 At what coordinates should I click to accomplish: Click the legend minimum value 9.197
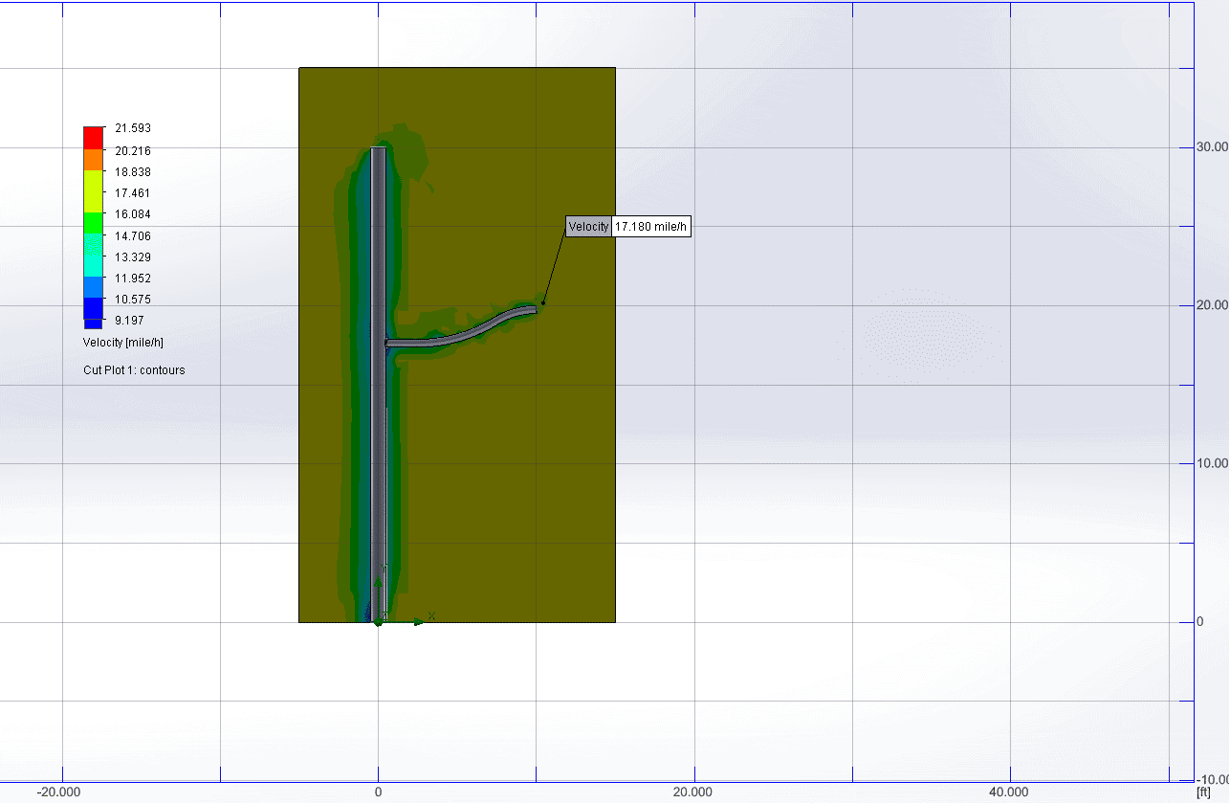click(x=129, y=321)
